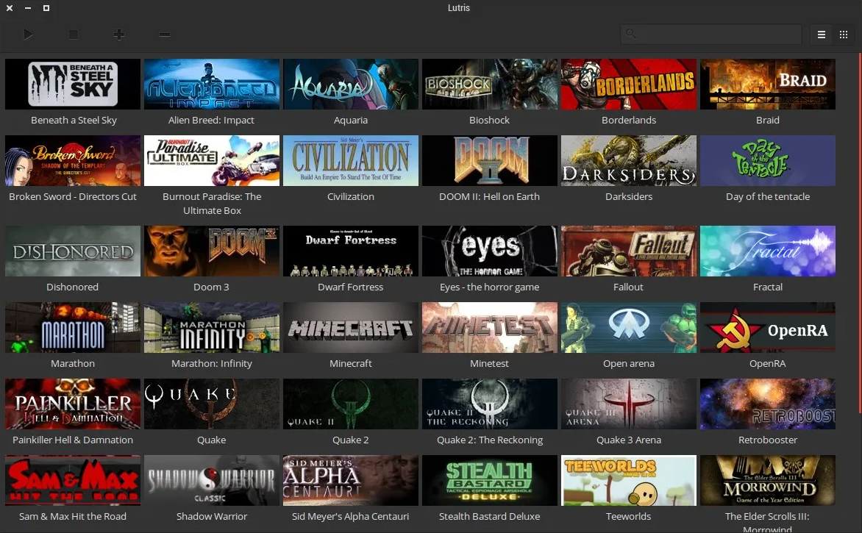Select the Open arena banner
Viewport: 862px width, 533px height.
[x=629, y=327]
